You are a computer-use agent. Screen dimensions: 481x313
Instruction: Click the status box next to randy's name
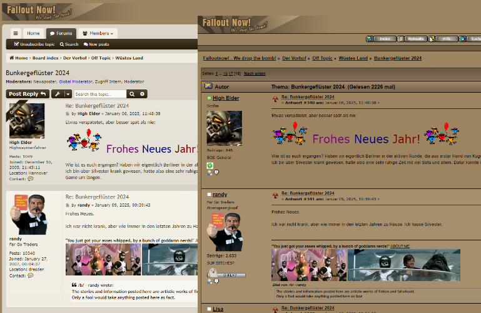click(210, 195)
